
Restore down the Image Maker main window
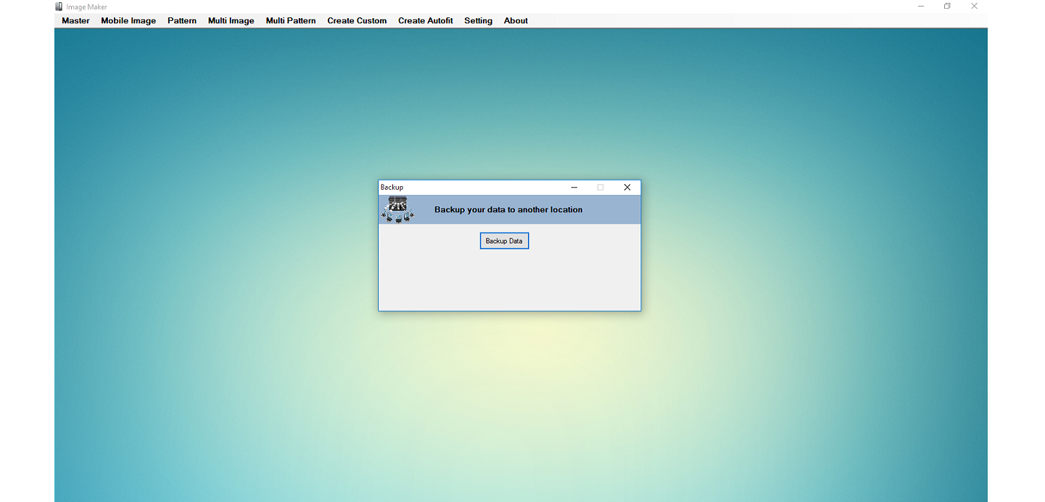(947, 7)
